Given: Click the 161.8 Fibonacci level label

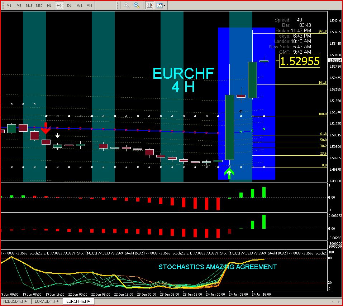Looking at the screenshot, I should click(x=323, y=83).
